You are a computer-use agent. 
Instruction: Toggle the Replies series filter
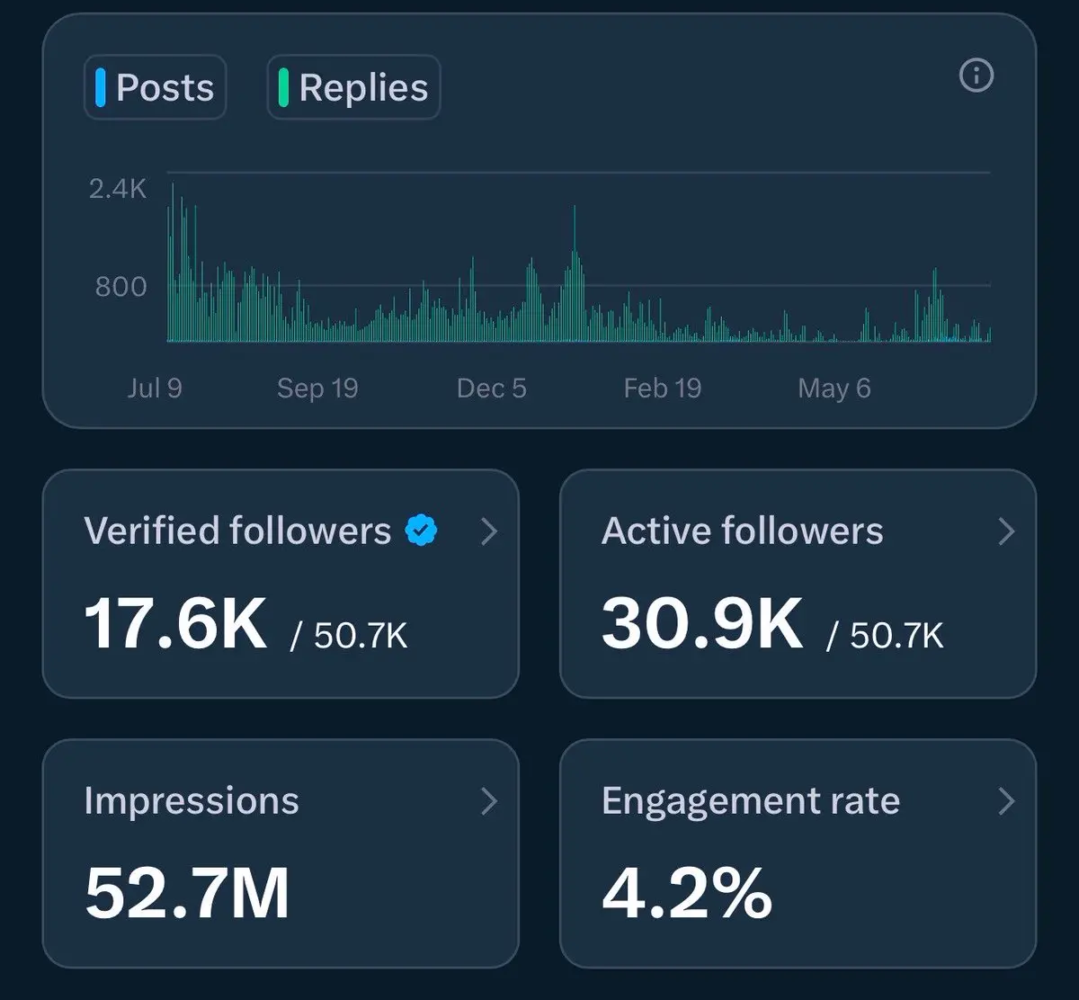(353, 87)
